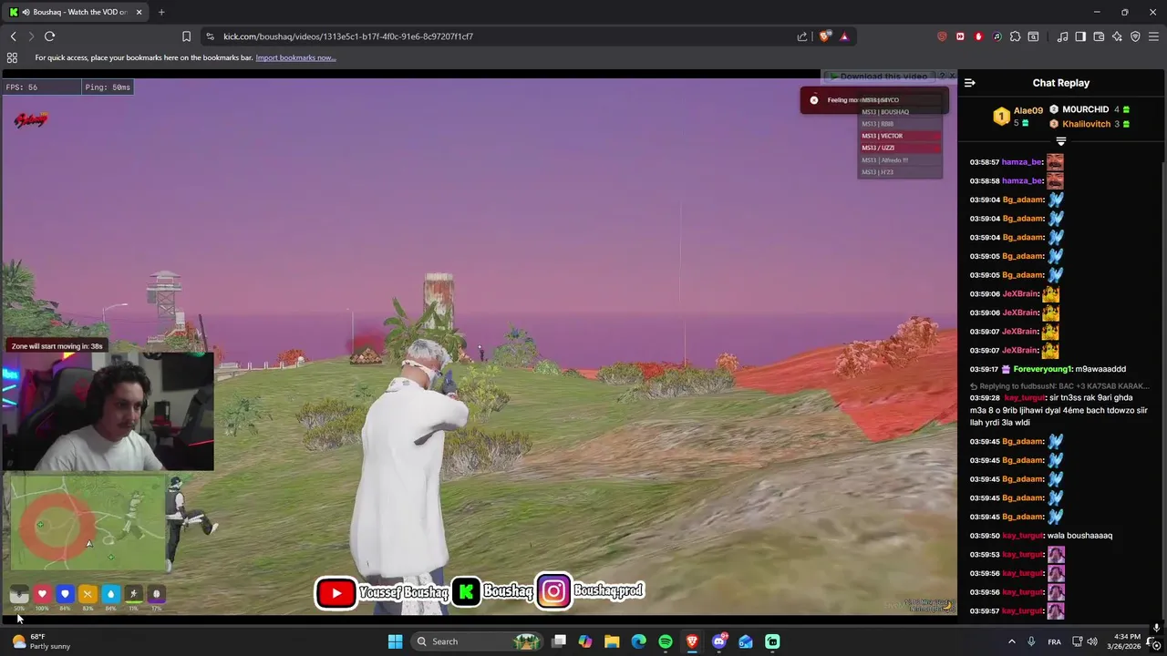
Task: Bookmark this page using the bookmark icon
Action: pyautogui.click(x=186, y=36)
